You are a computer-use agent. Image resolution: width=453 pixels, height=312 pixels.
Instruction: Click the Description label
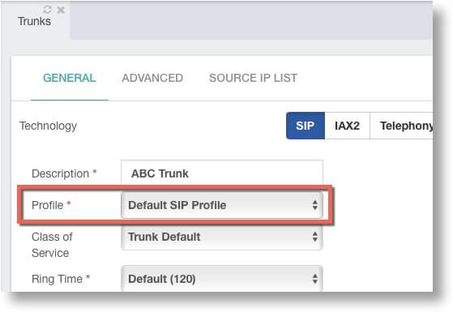coord(61,173)
